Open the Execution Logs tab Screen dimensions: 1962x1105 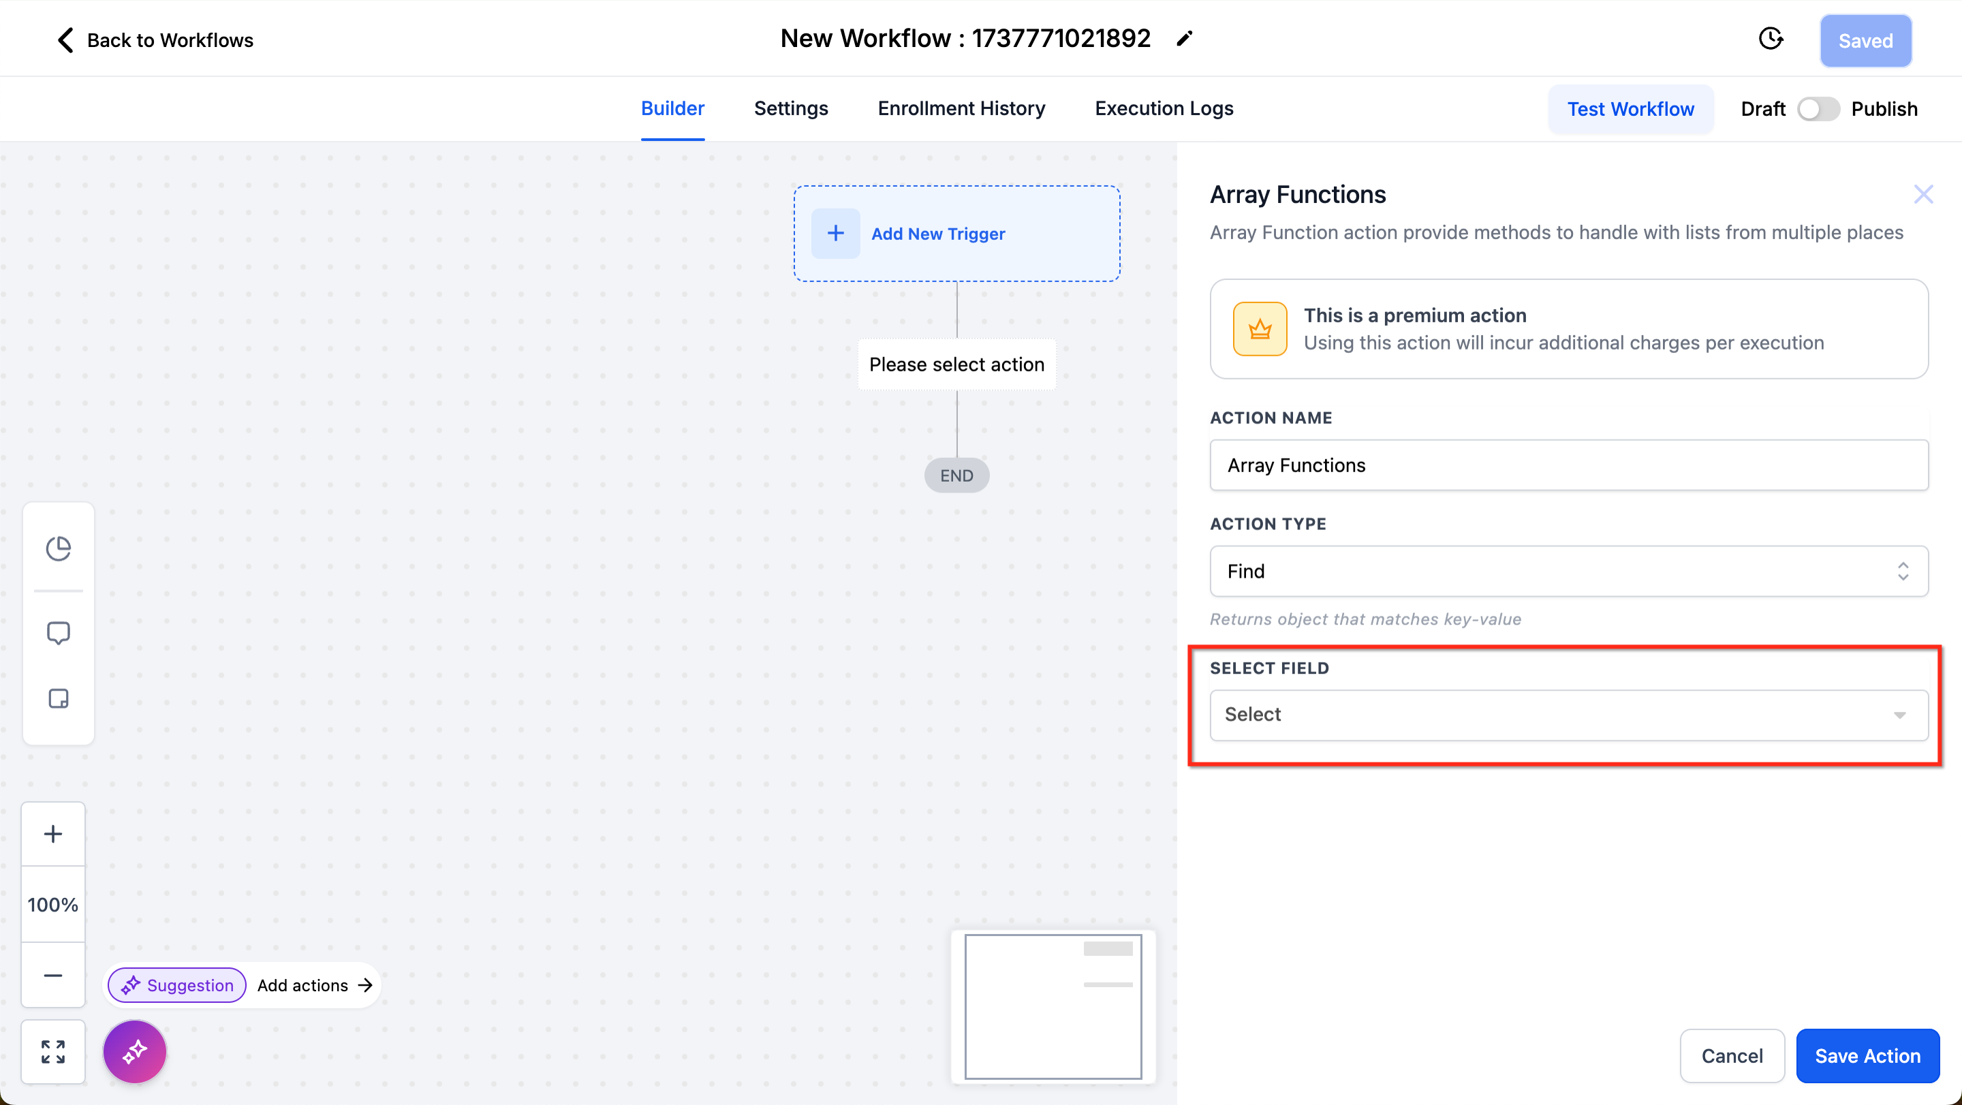[x=1164, y=109]
